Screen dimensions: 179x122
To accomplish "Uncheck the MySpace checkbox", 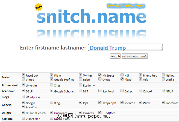I will pos(100,75).
